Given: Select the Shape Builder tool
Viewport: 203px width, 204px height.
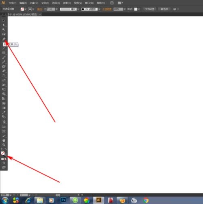Looking at the screenshot, I should (4, 94).
